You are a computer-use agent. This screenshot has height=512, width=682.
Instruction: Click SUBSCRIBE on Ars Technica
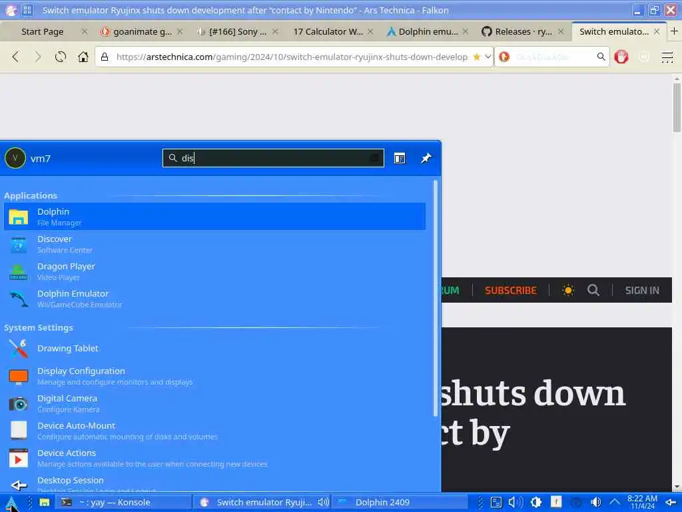pos(511,291)
